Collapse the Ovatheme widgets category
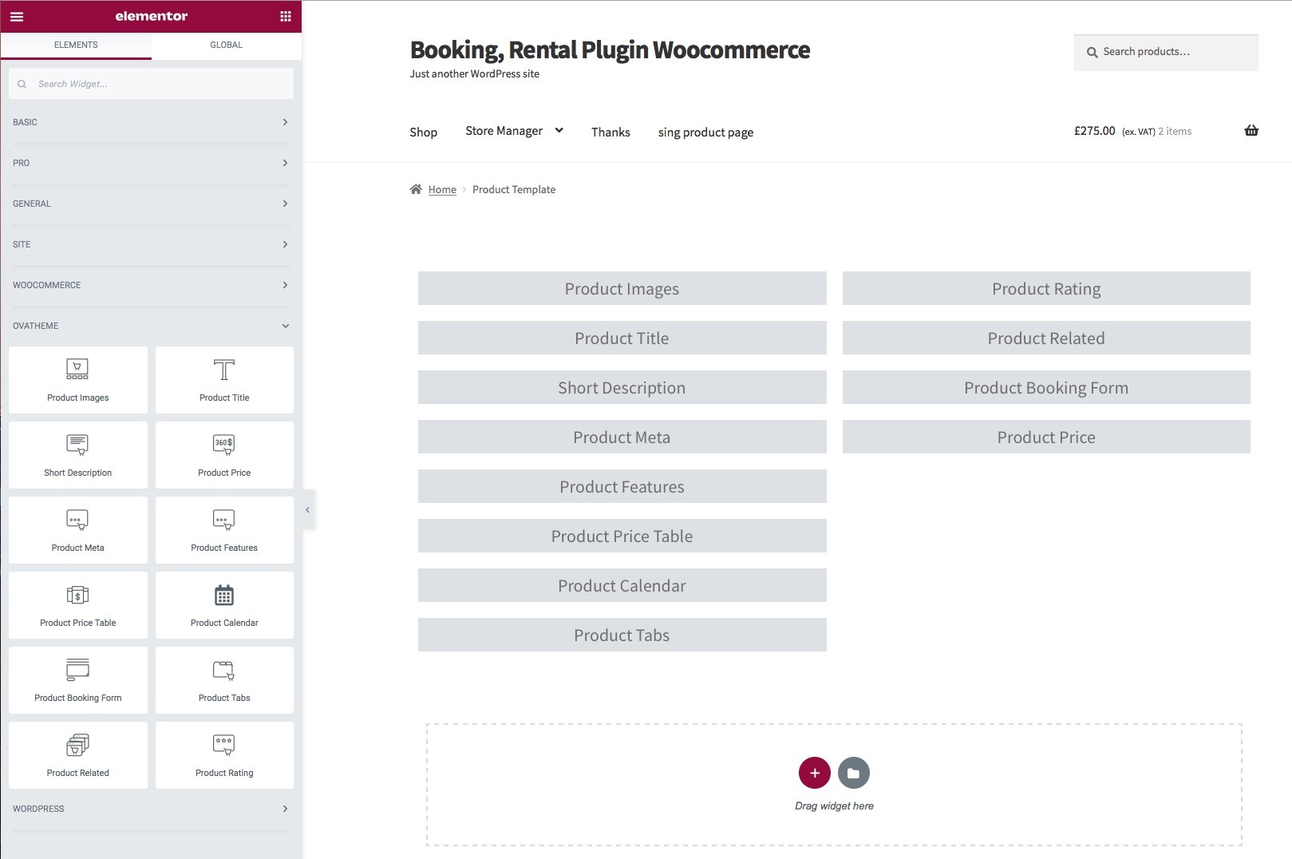This screenshot has width=1292, height=859. point(151,326)
